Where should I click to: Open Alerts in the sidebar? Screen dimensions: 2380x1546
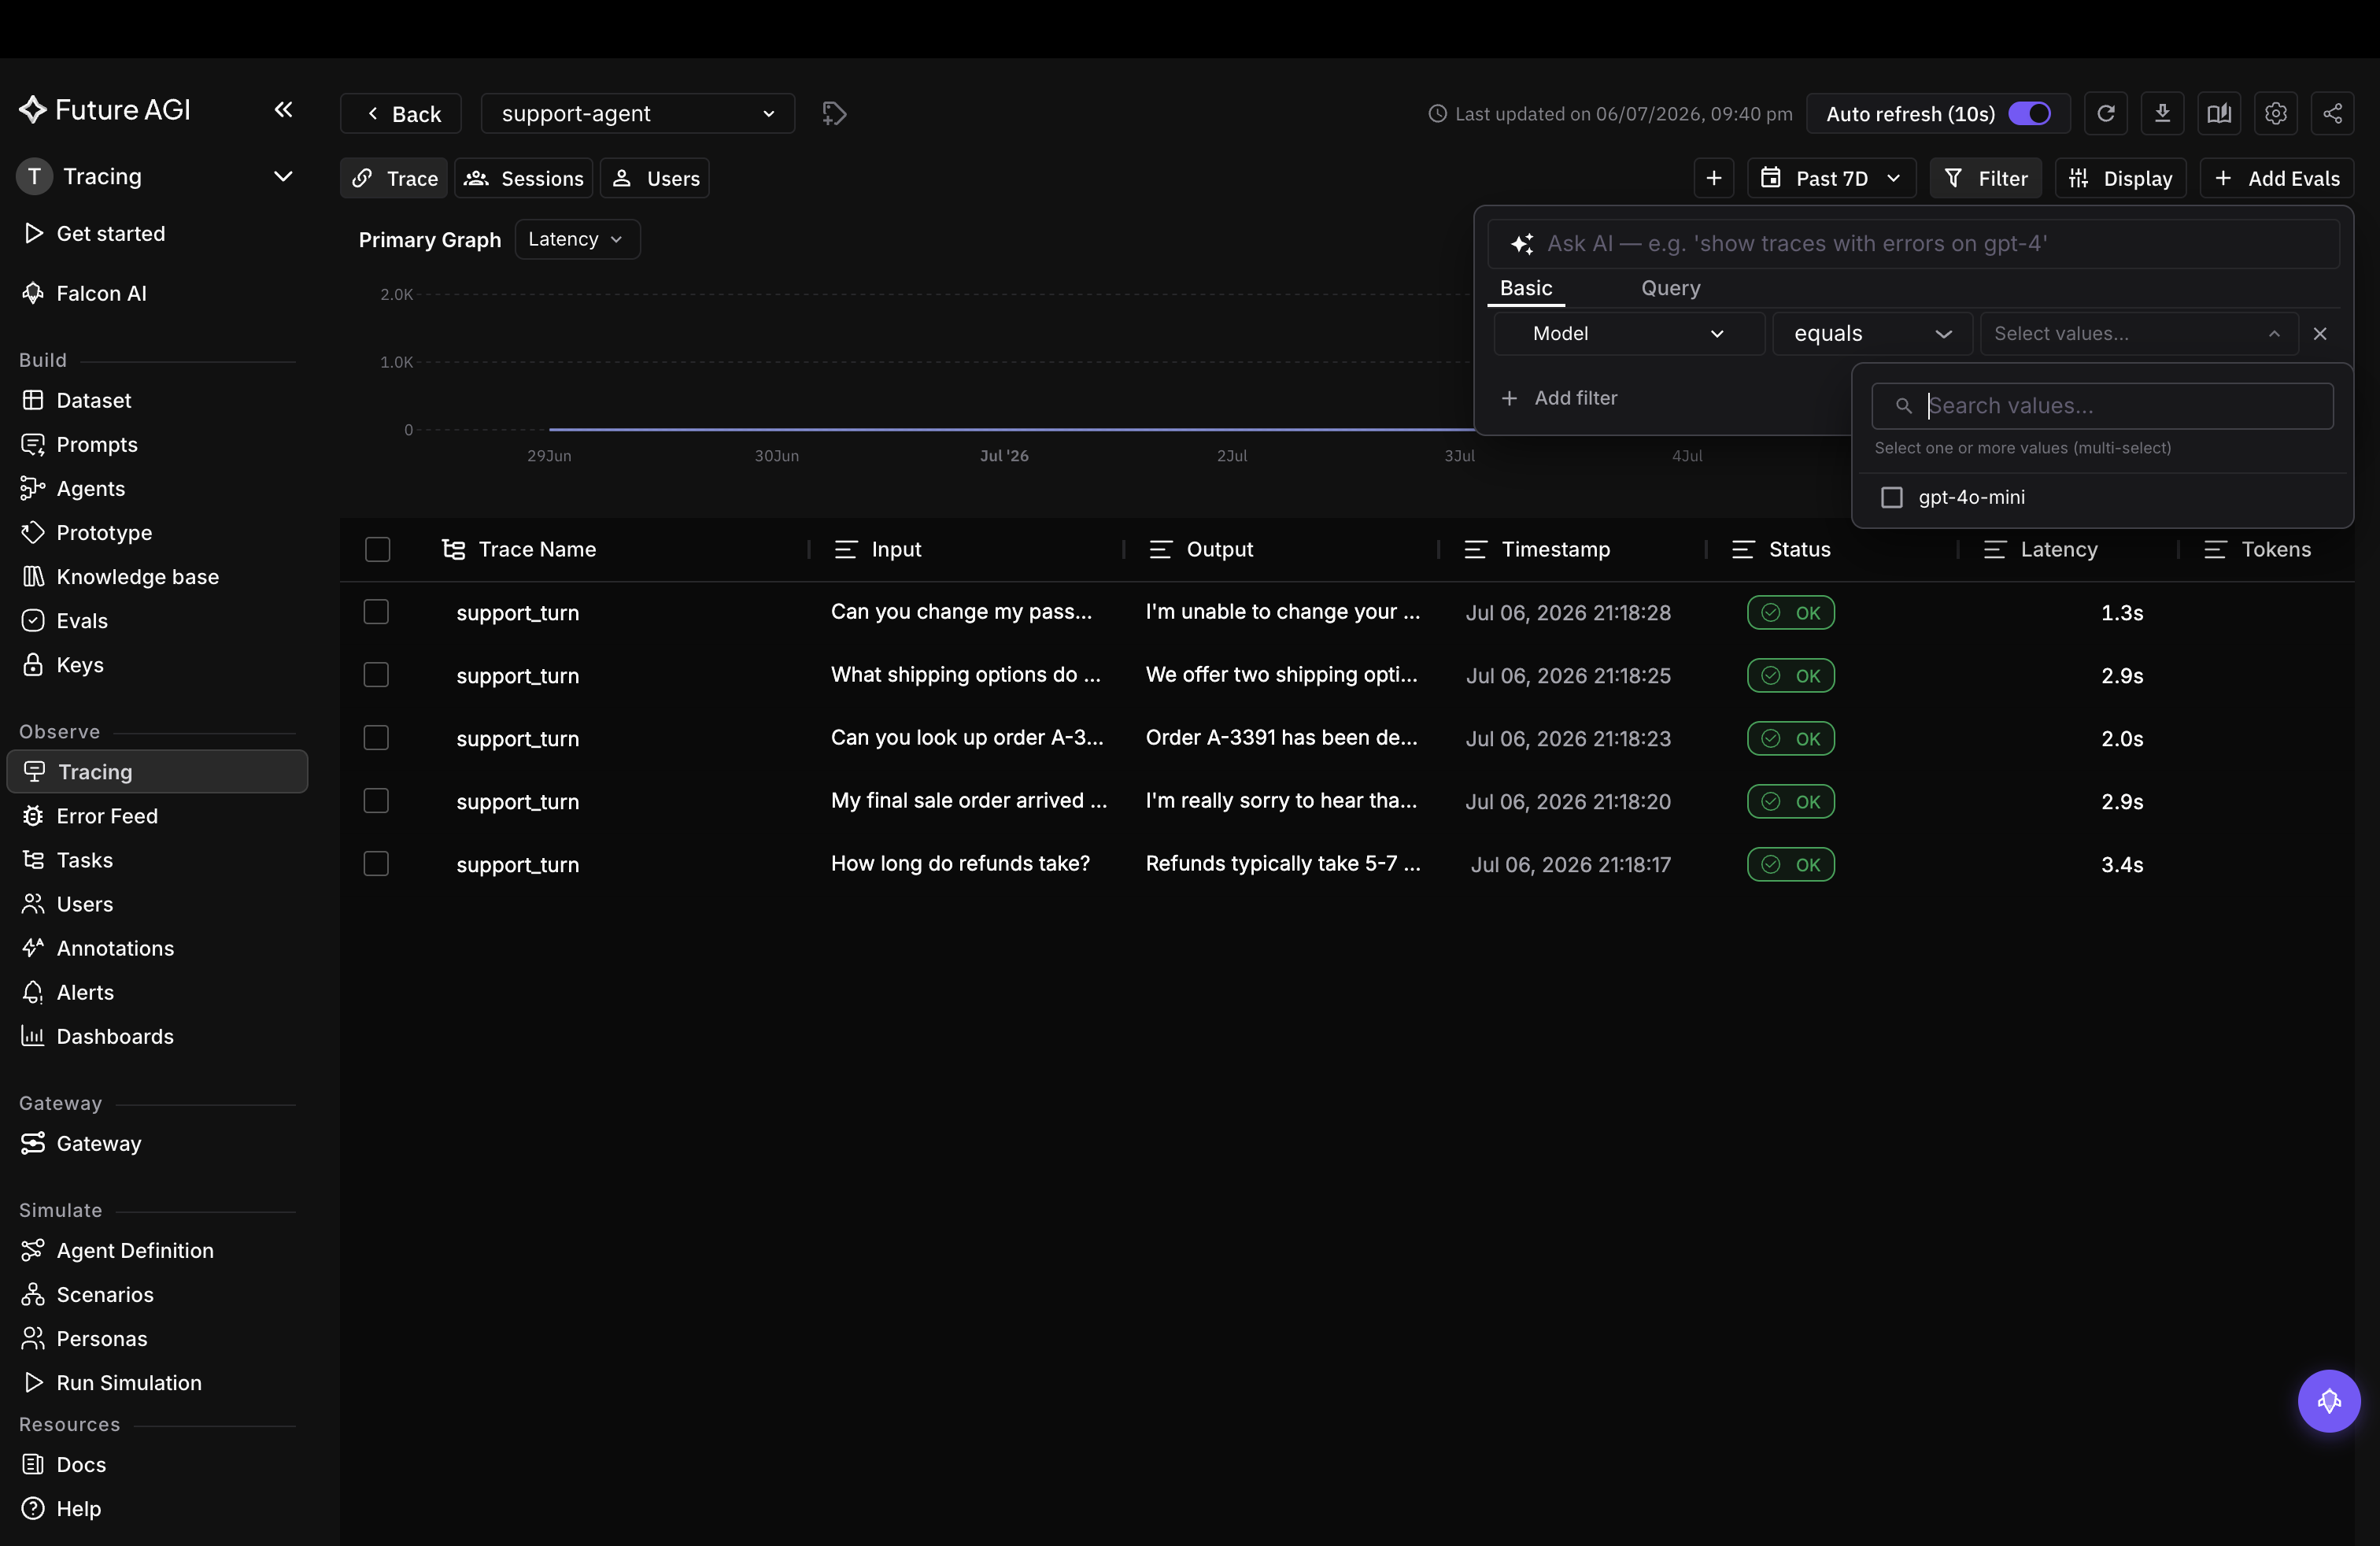click(x=84, y=991)
